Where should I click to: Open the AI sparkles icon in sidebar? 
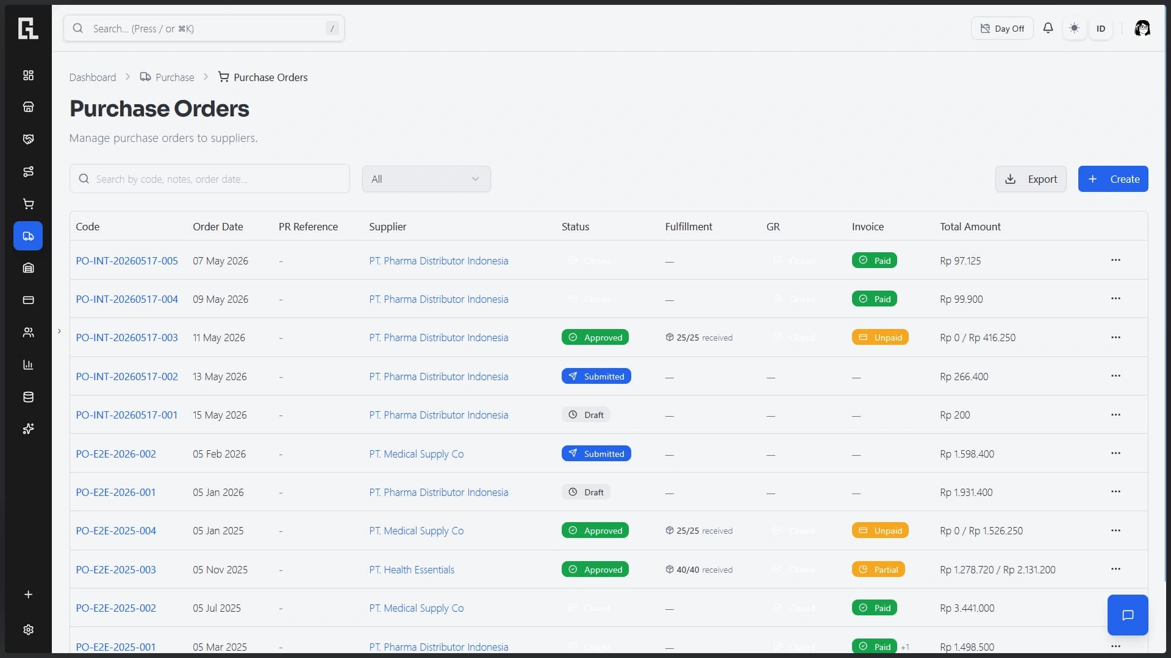[28, 429]
